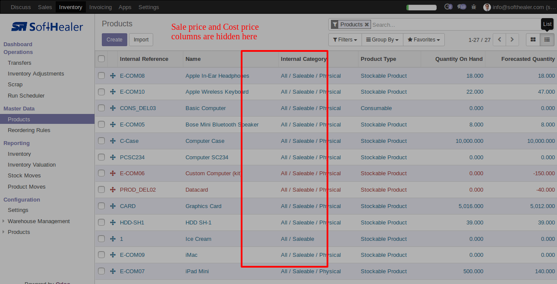Click the progress bar in top bar
The image size is (557, 284).
(422, 7)
